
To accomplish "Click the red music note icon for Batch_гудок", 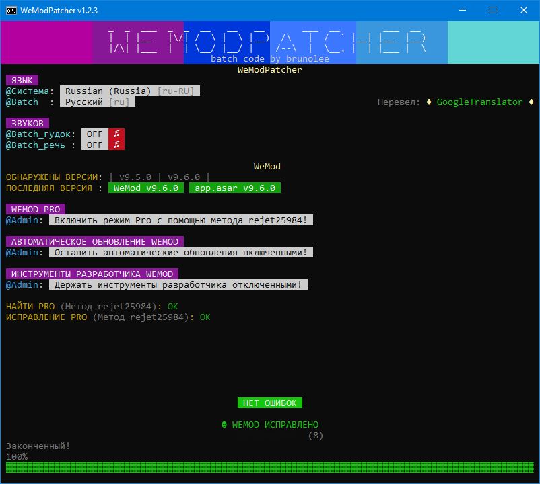I will 117,134.
